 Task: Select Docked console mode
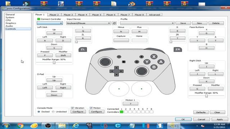(x=39, y=111)
